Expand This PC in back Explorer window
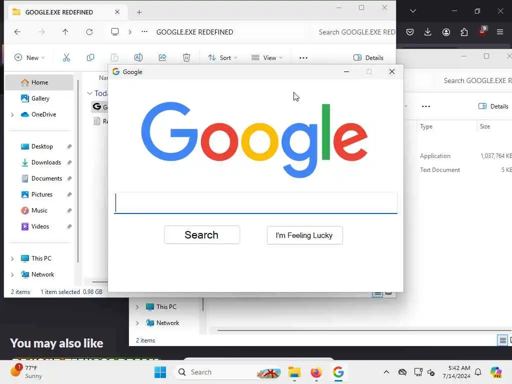The width and height of the screenshot is (512, 384). click(x=137, y=307)
